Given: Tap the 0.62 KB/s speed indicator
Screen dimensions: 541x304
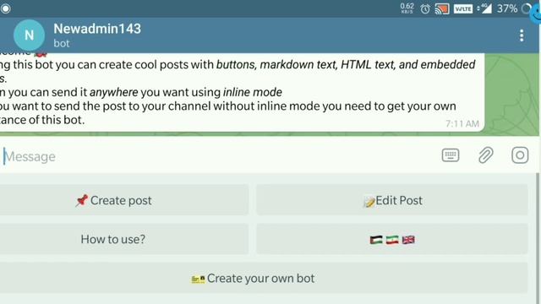Looking at the screenshot, I should click(x=407, y=8).
